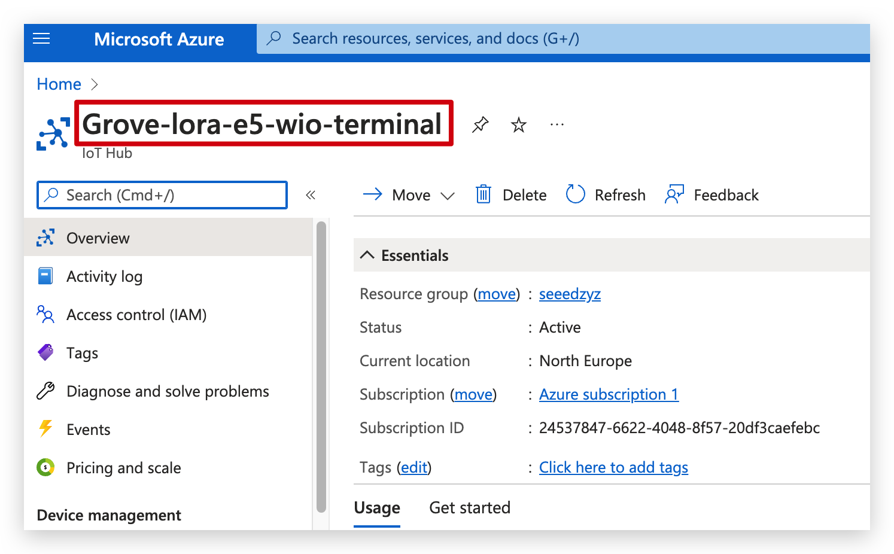Click the Refresh circular arrow icon
The height and width of the screenshot is (554, 894).
click(x=575, y=194)
